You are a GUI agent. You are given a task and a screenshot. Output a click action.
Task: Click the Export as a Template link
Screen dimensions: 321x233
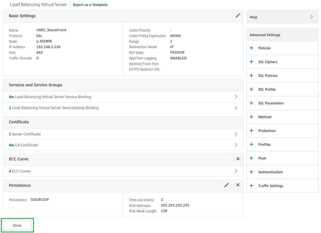pos(90,5)
